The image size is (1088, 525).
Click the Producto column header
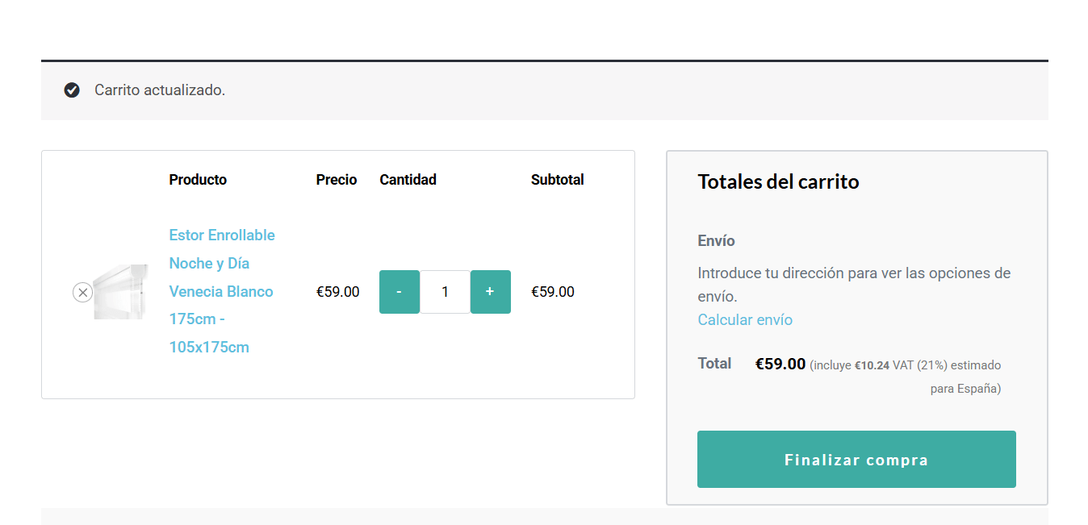pyautogui.click(x=198, y=180)
